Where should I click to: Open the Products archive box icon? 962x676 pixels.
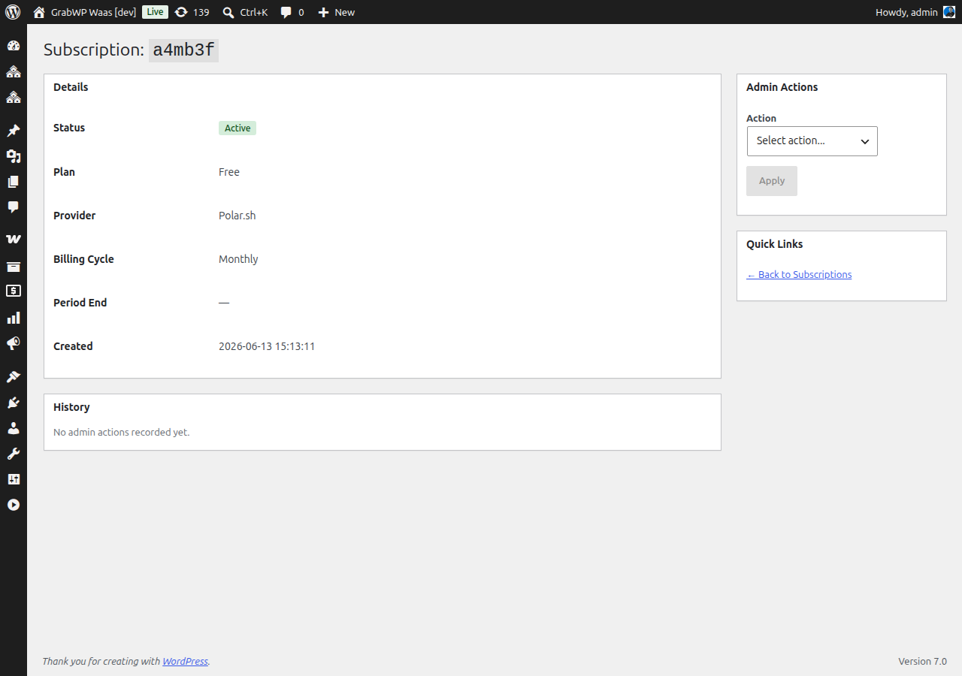14,267
